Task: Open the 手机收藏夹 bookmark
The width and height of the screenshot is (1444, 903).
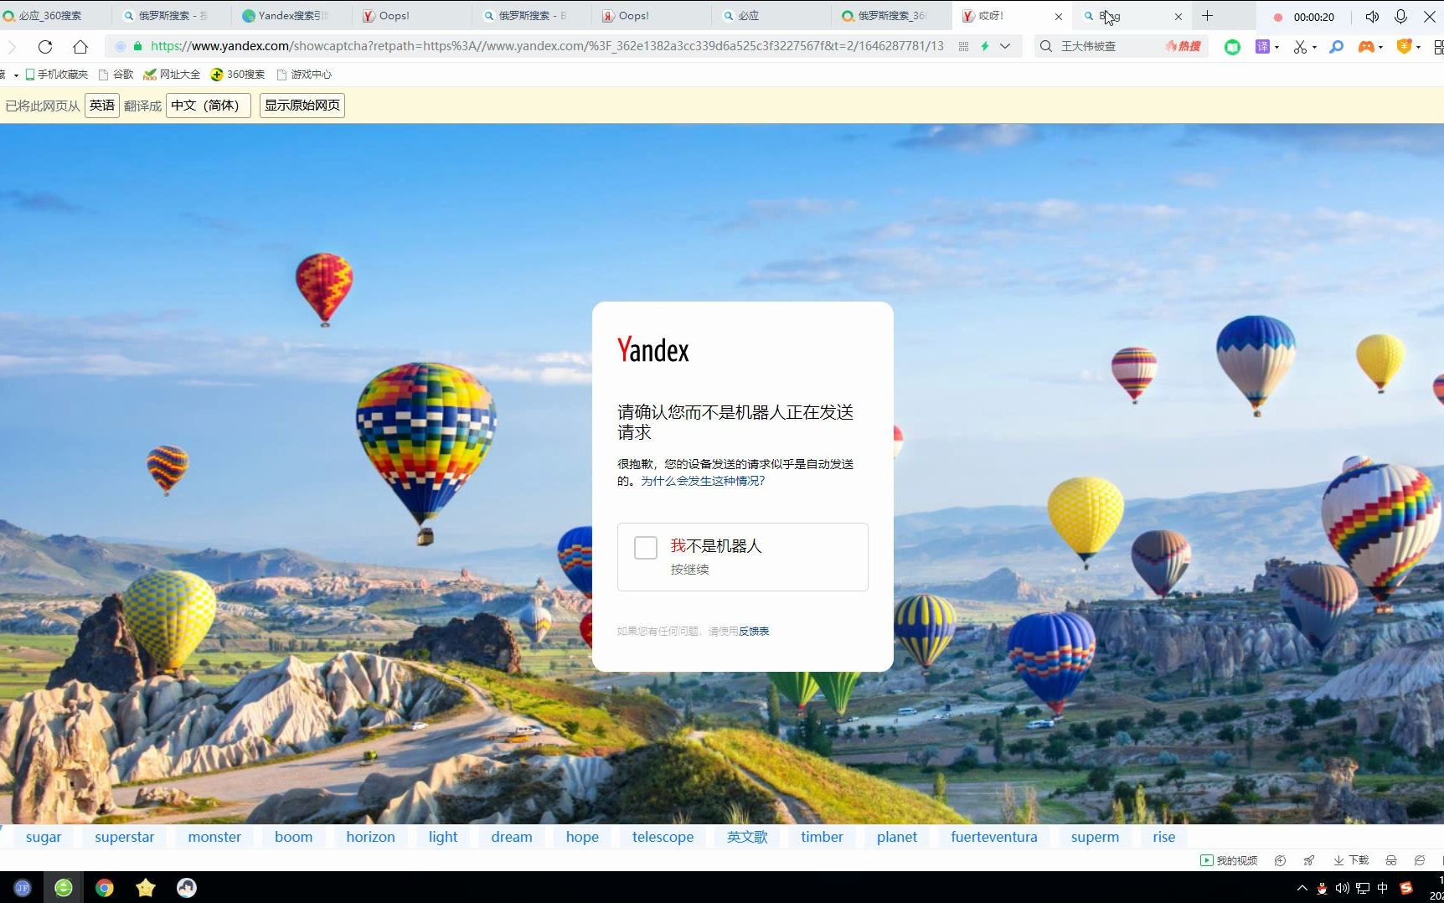Action: point(57,75)
